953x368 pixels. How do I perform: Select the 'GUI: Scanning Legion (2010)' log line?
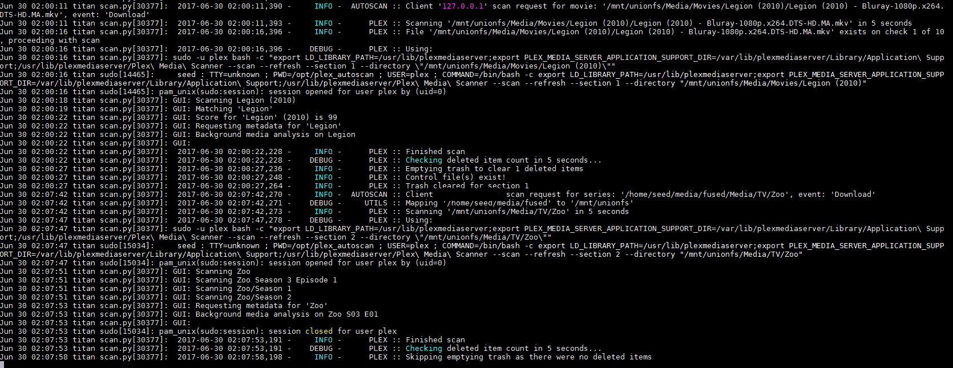(x=234, y=100)
